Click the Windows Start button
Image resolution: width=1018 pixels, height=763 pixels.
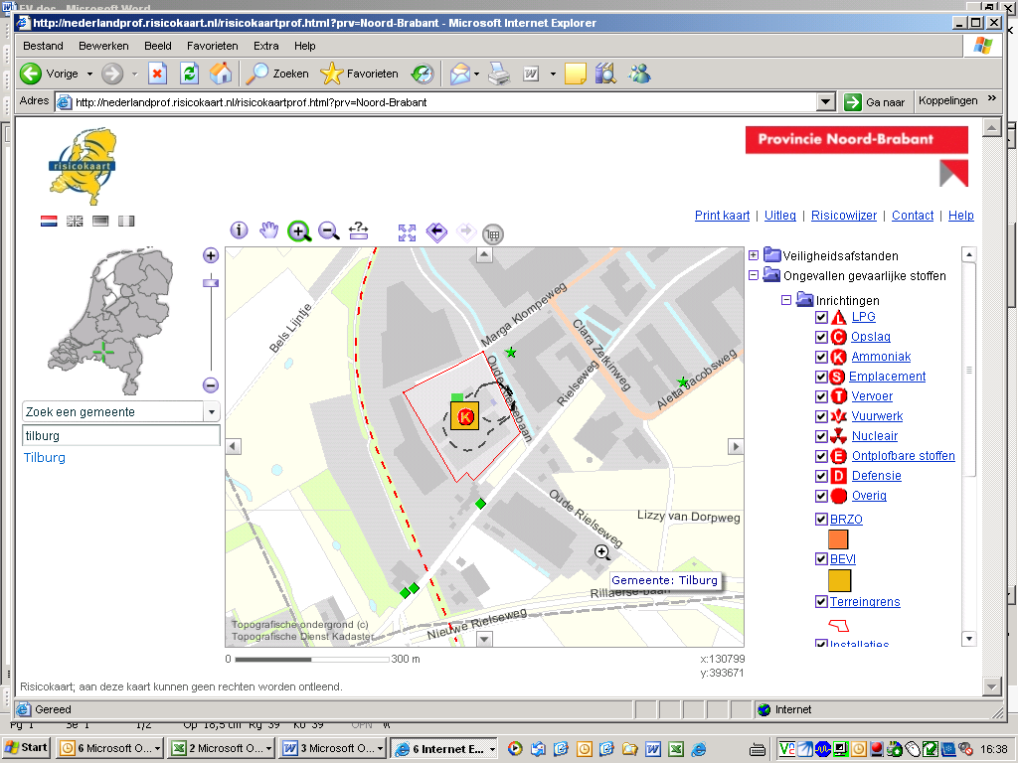26,747
